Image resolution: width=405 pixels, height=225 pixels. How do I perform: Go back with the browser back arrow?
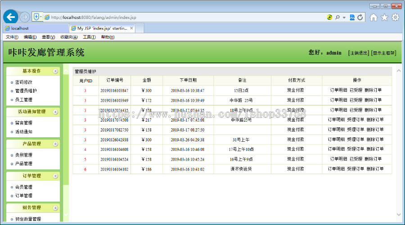(x=11, y=17)
